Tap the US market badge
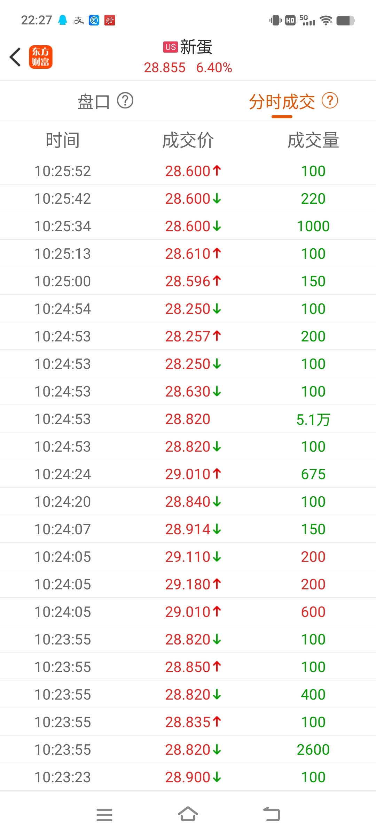This screenshot has width=376, height=837. pos(171,47)
